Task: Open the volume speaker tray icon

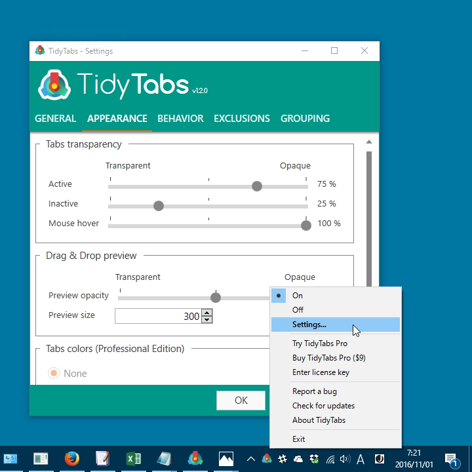Action: click(x=345, y=459)
